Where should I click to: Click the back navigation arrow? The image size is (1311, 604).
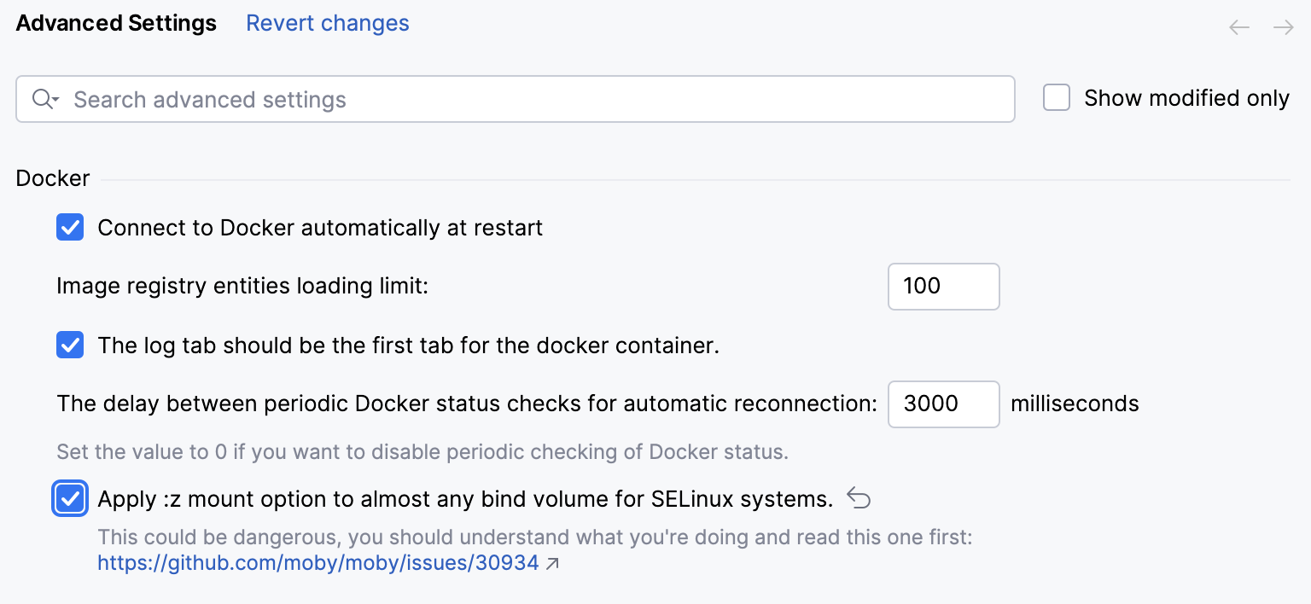[x=1238, y=26]
